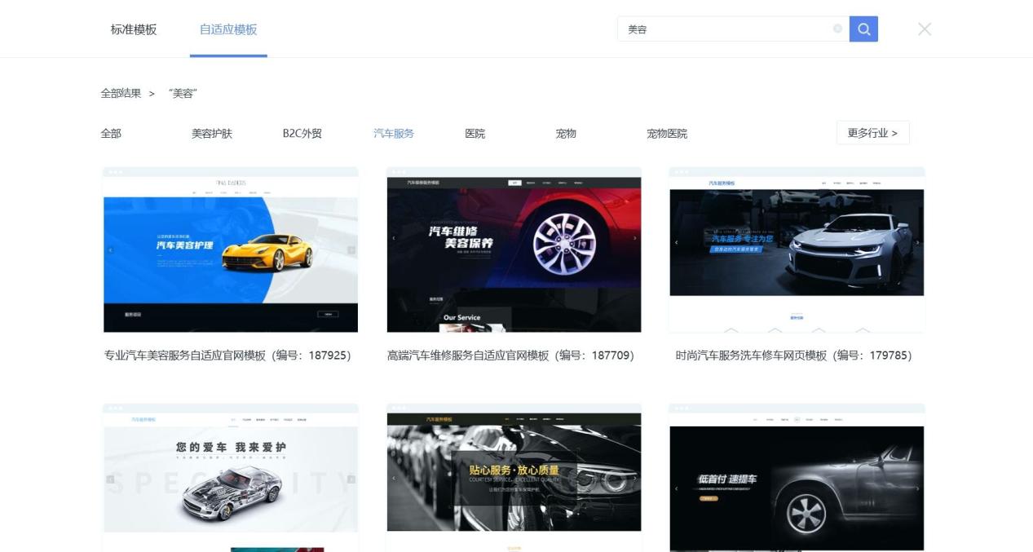Open 时尚汽车服务洗车修车 template title
1033x552 pixels.
[x=793, y=355]
